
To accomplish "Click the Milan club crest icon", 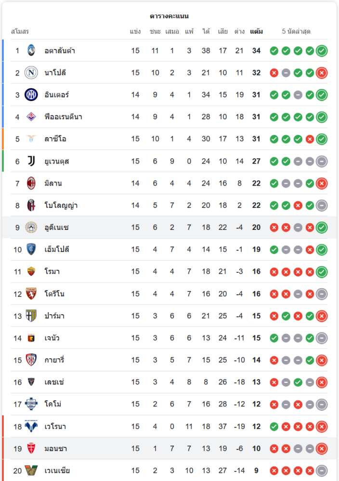I will 31,183.
